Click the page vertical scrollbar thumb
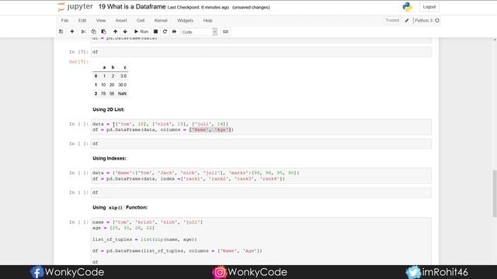Viewport: 497px width, 279px height. coord(495,194)
